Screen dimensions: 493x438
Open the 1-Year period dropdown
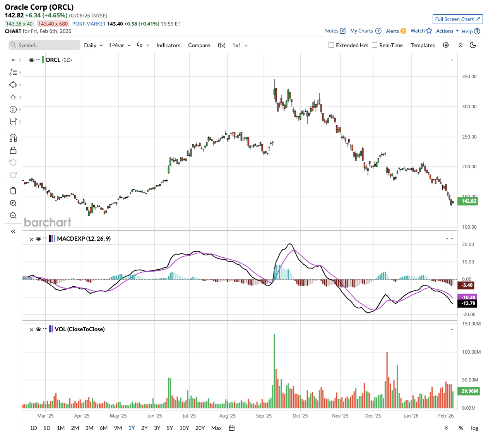[x=120, y=45]
